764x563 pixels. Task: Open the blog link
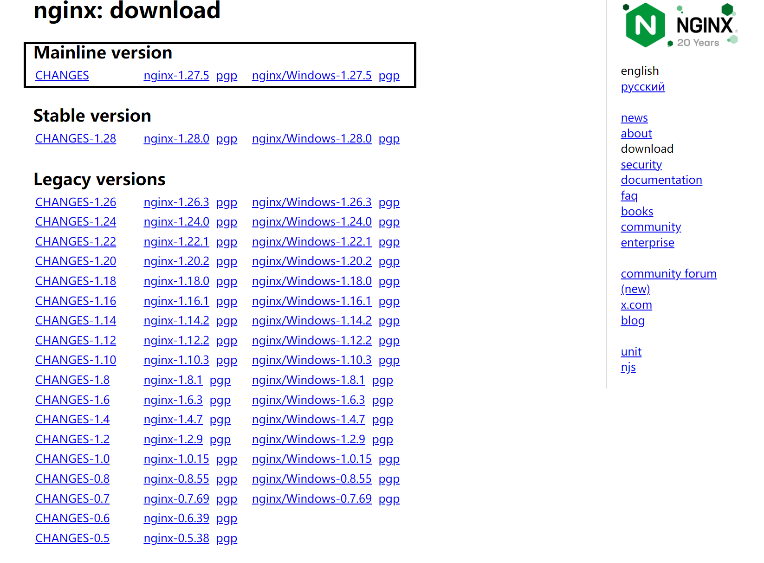coord(633,321)
